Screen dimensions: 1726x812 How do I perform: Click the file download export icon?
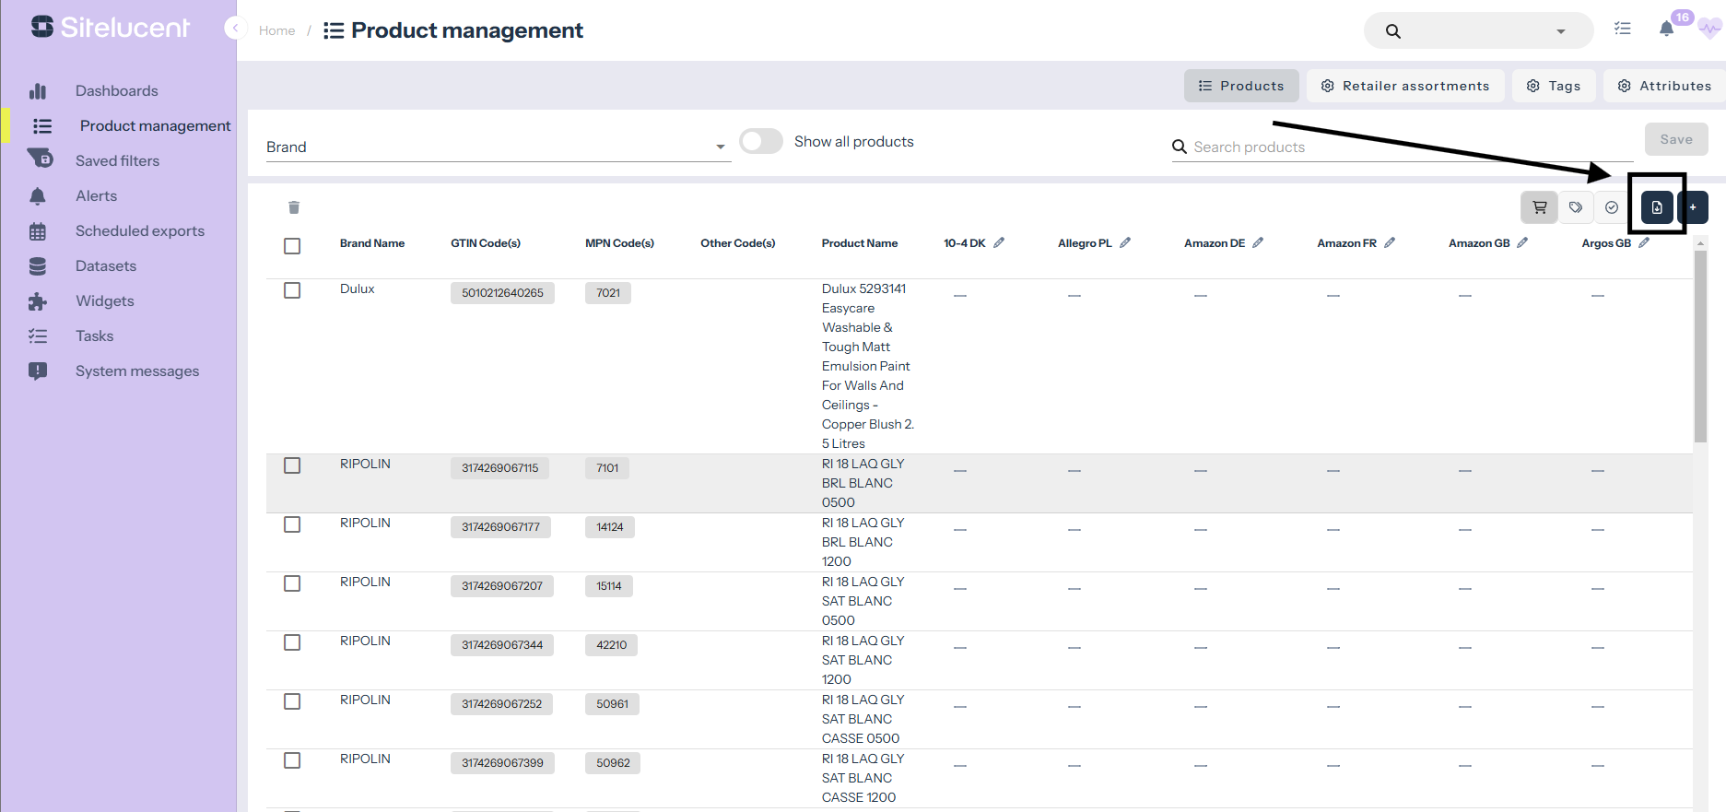(1656, 207)
